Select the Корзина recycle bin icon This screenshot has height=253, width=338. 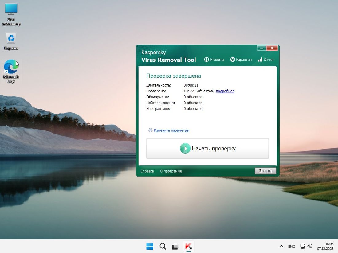[x=11, y=41]
